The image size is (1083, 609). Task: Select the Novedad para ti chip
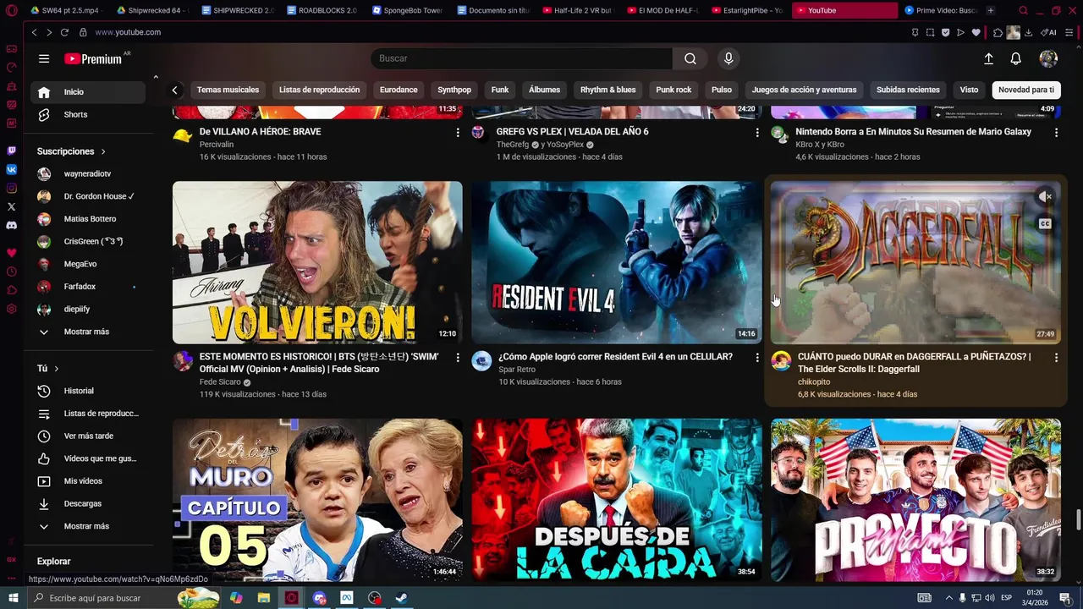(1025, 90)
